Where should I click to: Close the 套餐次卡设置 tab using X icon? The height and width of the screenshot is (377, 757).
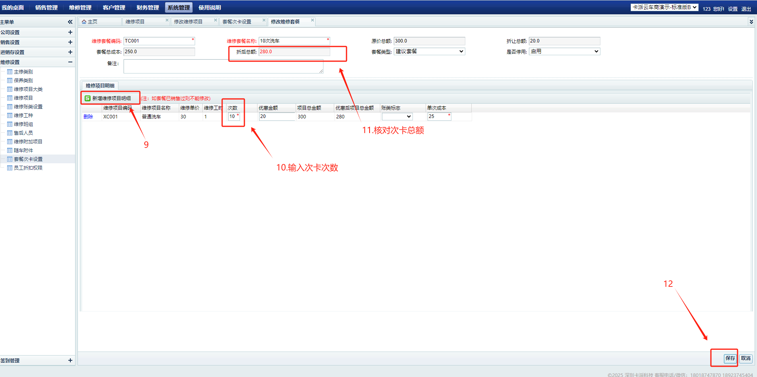pyautogui.click(x=264, y=20)
